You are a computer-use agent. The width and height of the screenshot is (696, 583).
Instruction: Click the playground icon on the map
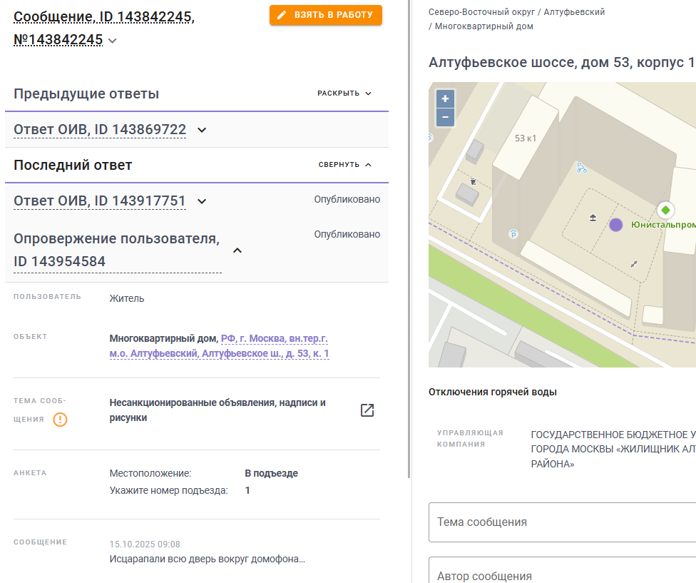pos(593,218)
